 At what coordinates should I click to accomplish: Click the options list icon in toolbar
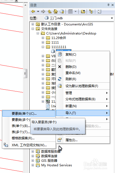pyautogui.click(x=99, y=11)
